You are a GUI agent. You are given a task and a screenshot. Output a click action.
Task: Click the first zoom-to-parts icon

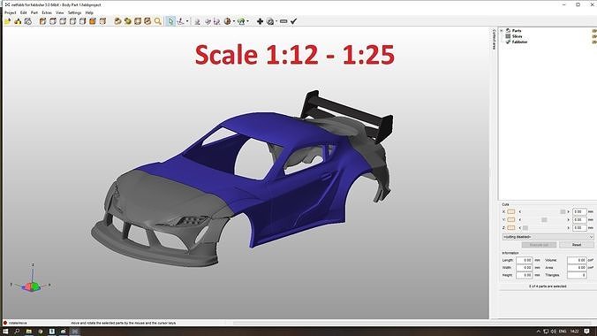coord(117,21)
